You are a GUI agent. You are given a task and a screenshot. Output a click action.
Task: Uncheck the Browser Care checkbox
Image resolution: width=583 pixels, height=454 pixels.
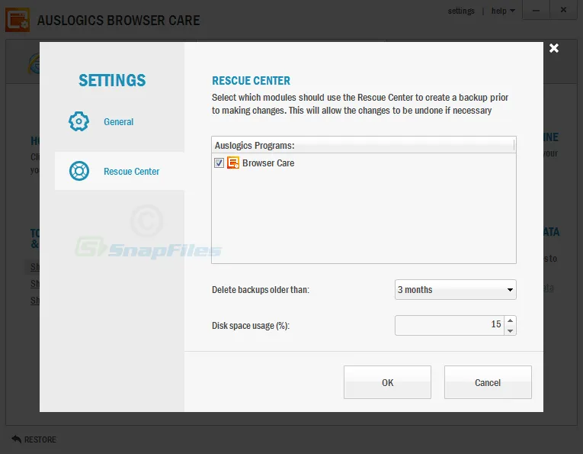tap(219, 163)
